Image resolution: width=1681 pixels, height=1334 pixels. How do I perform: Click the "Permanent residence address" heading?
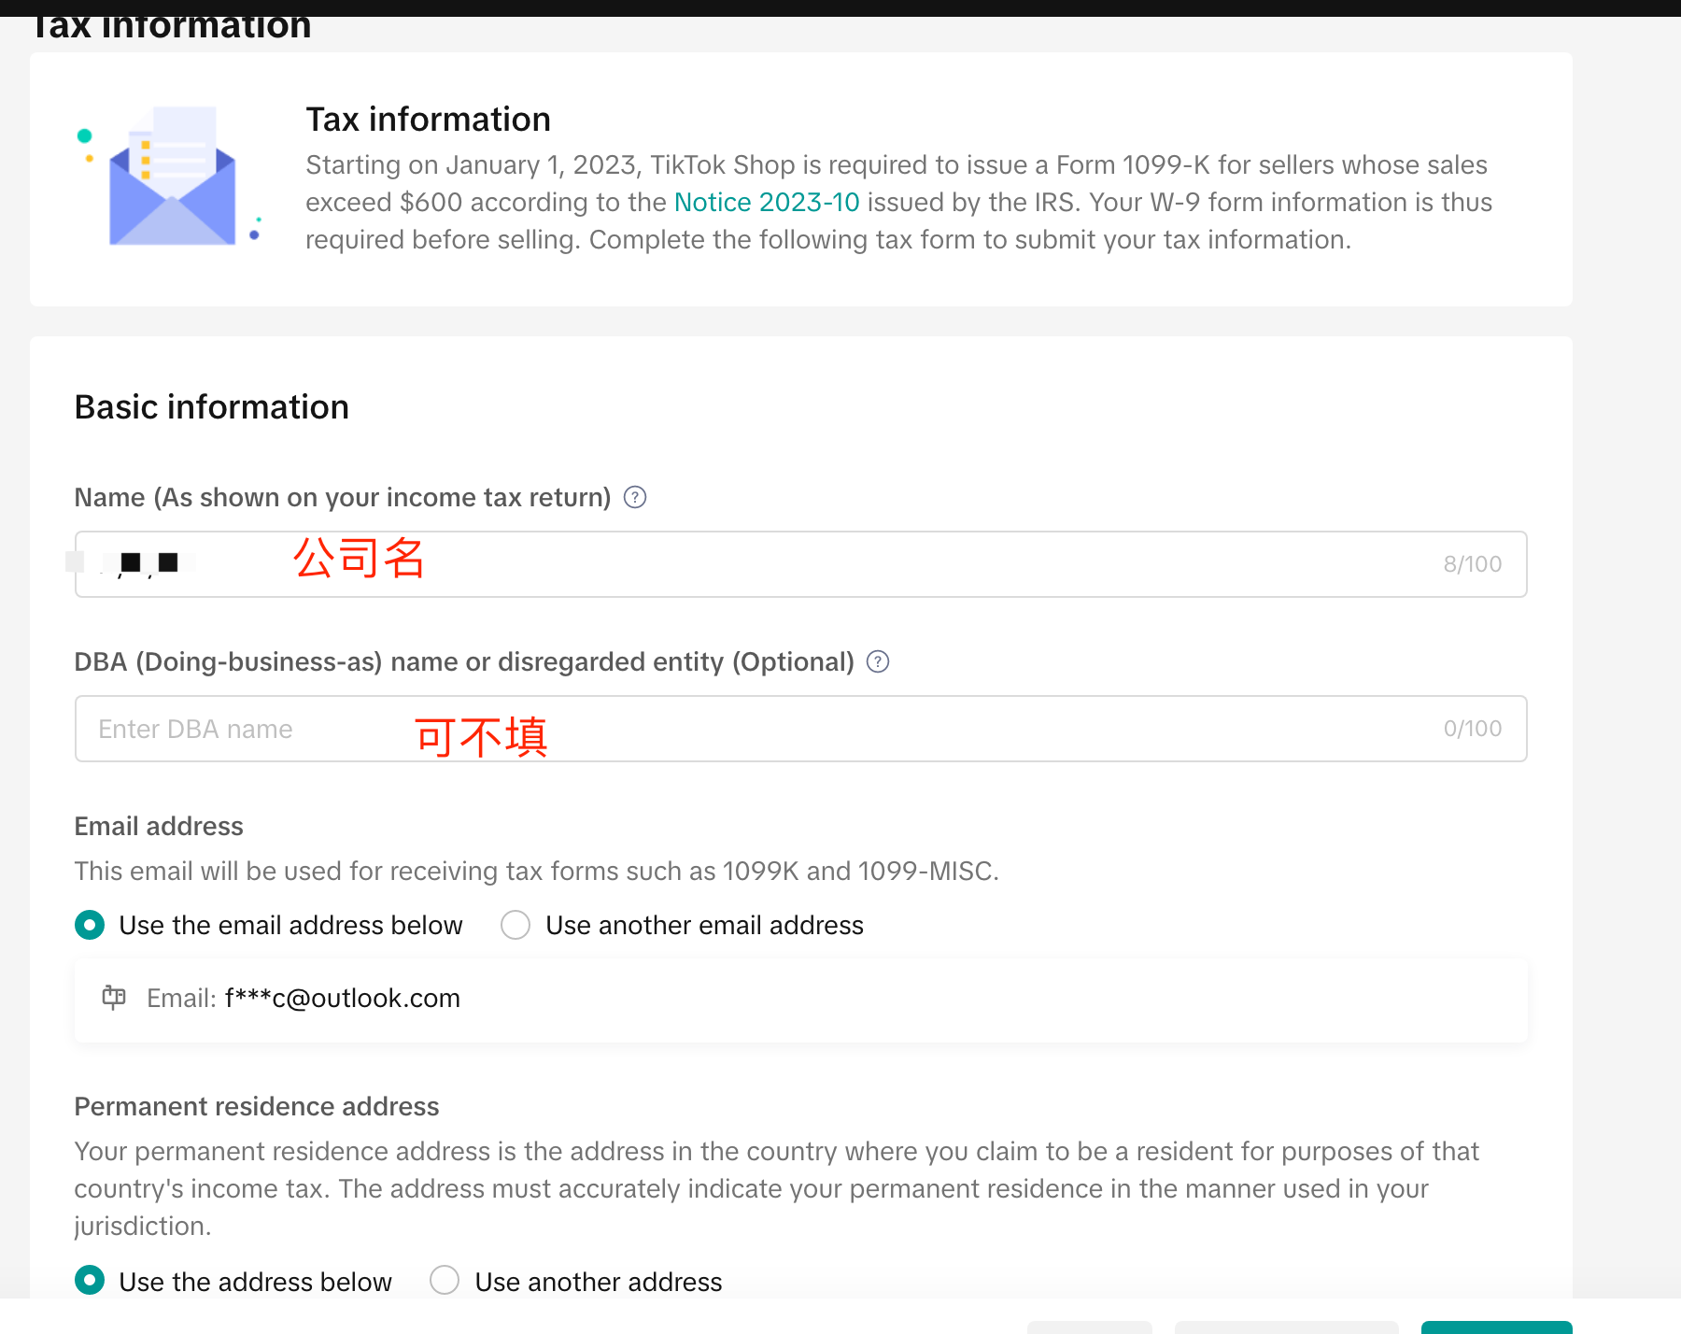[x=256, y=1106]
